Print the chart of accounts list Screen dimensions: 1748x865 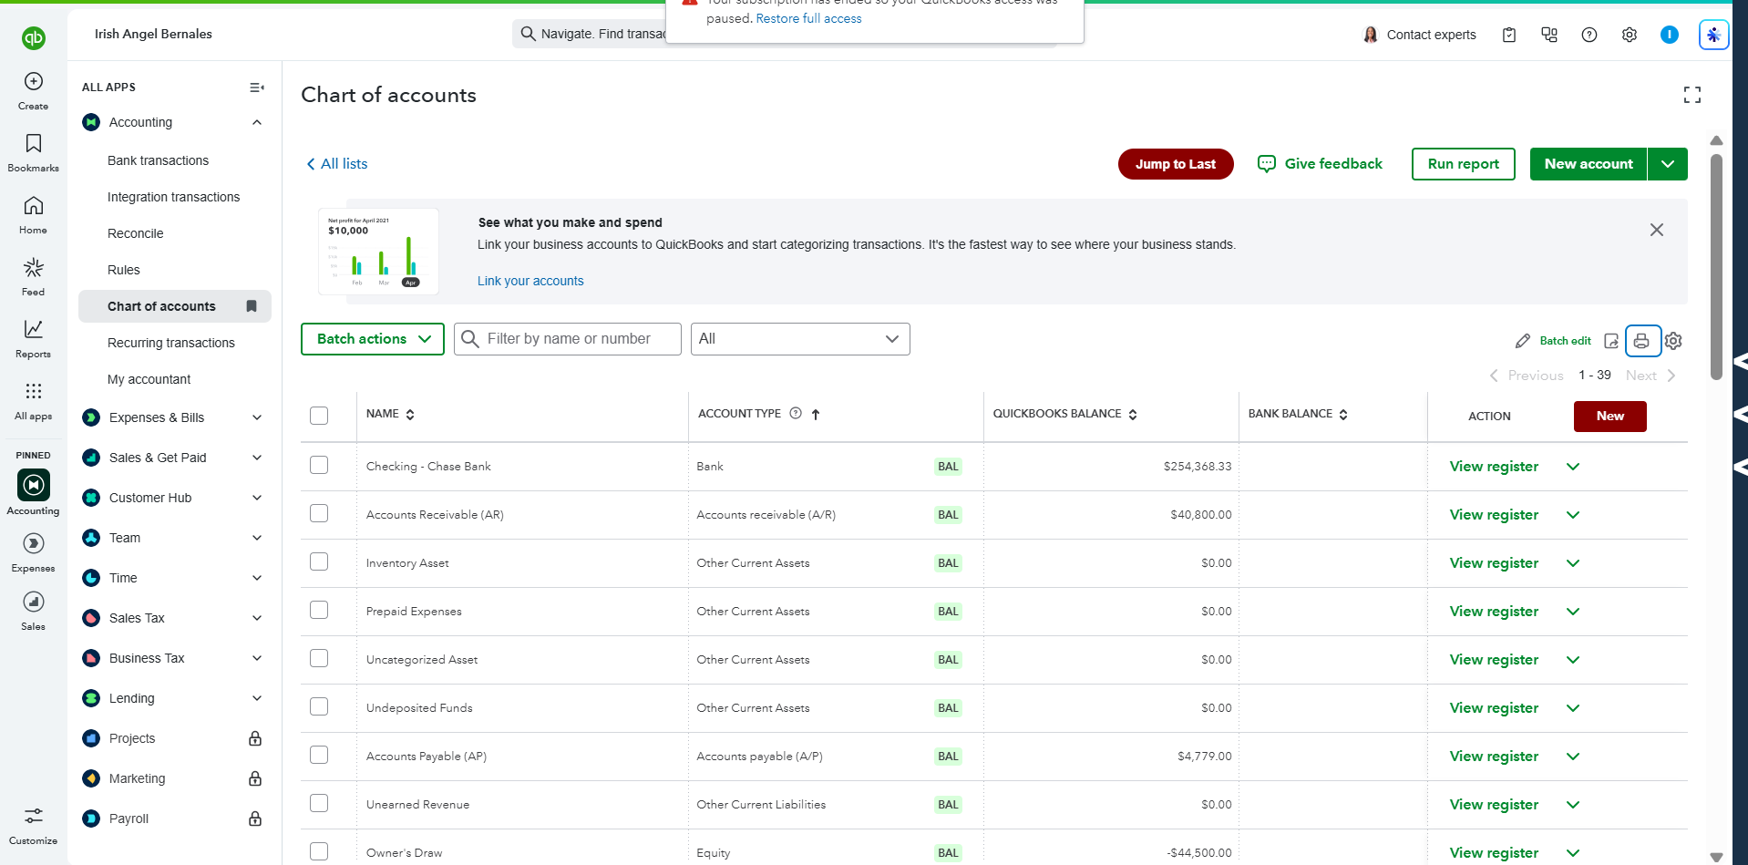pos(1641,341)
